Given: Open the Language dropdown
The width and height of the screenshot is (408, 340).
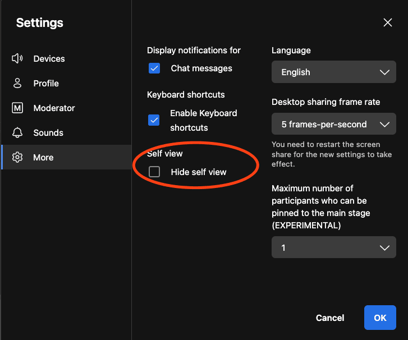Looking at the screenshot, I should pyautogui.click(x=333, y=72).
